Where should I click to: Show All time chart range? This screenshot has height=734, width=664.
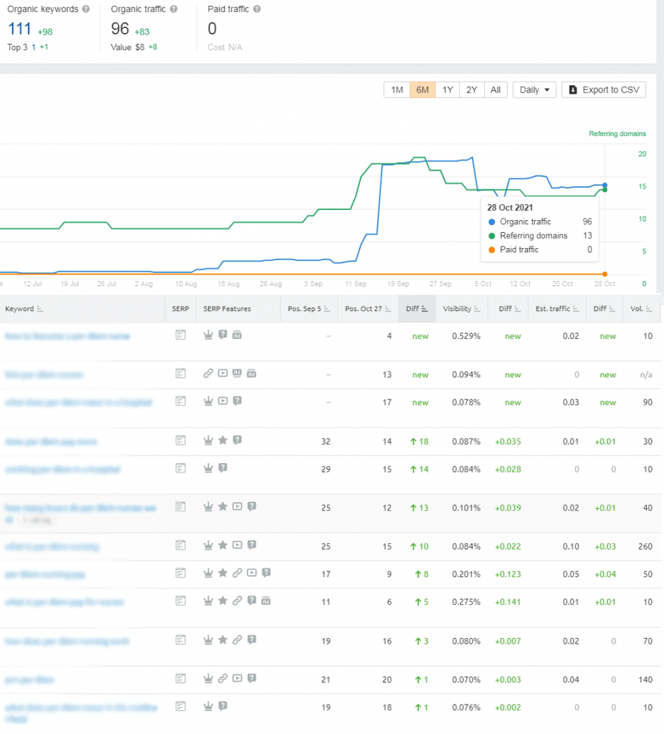coord(495,90)
